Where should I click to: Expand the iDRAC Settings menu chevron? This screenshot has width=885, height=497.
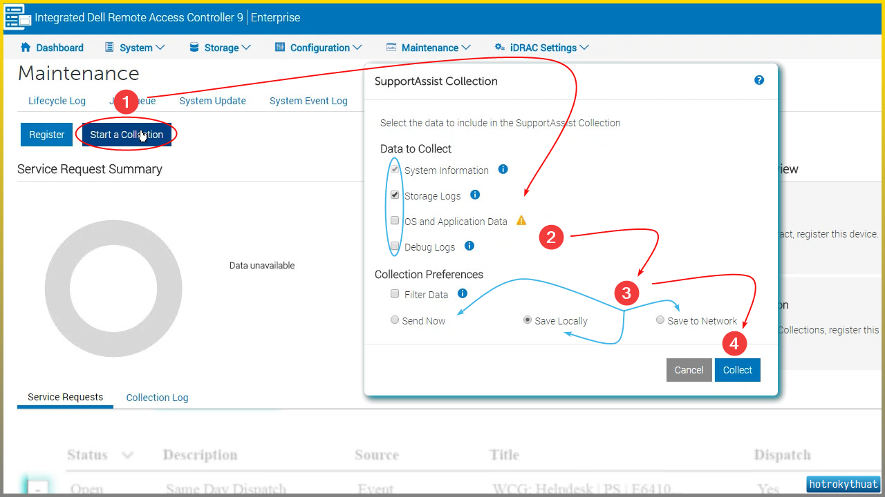[584, 48]
